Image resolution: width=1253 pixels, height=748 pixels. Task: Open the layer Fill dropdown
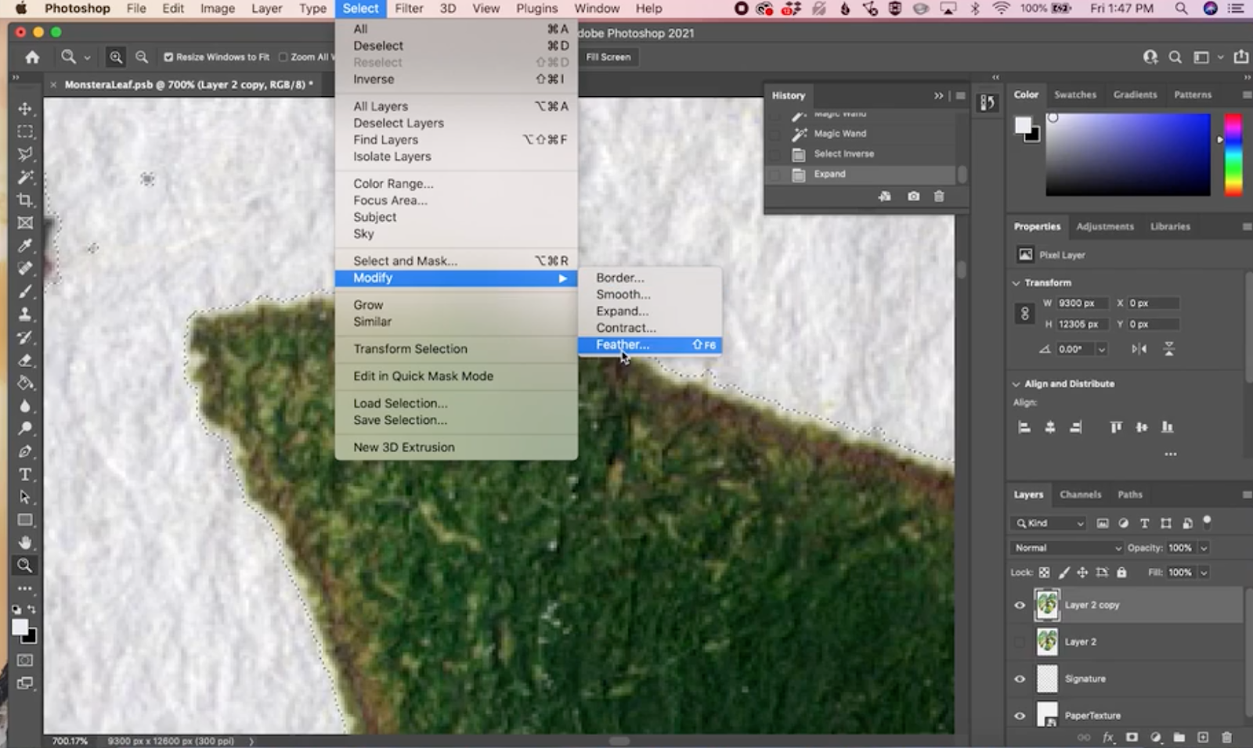1204,572
